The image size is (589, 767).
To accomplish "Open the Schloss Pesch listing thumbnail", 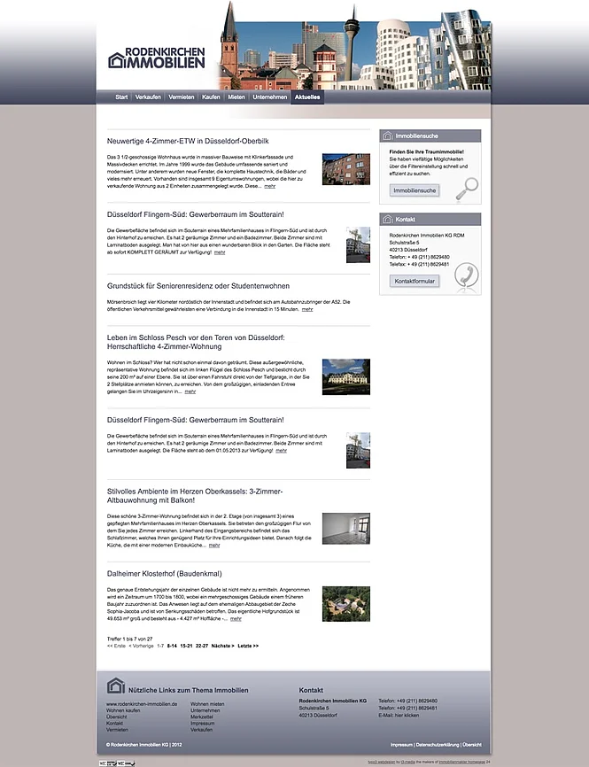I will 346,376.
